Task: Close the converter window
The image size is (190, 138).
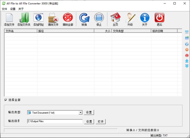Action: (x=185, y=3)
